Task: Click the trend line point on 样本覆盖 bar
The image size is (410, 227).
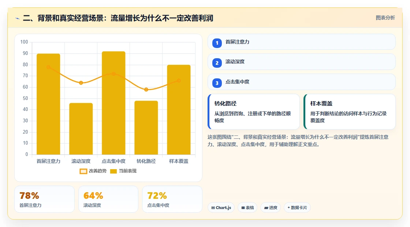Action: click(179, 81)
